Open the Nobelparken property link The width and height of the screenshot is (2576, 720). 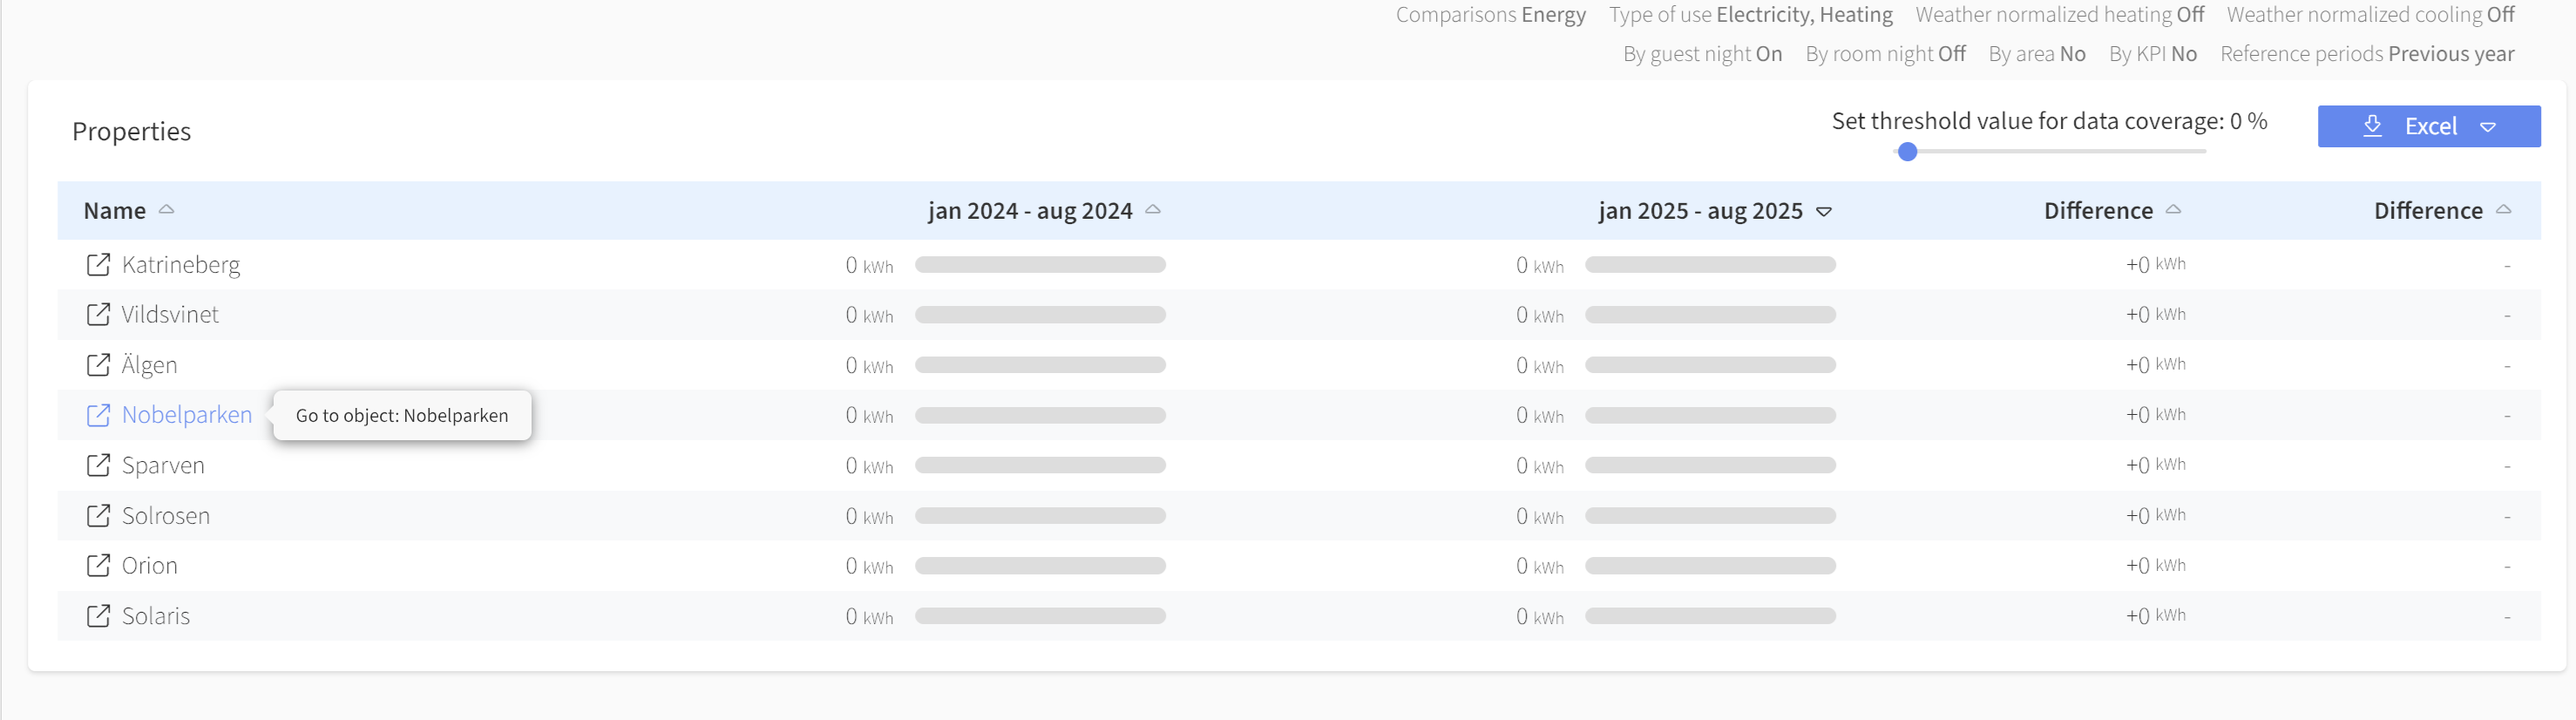[x=187, y=415]
